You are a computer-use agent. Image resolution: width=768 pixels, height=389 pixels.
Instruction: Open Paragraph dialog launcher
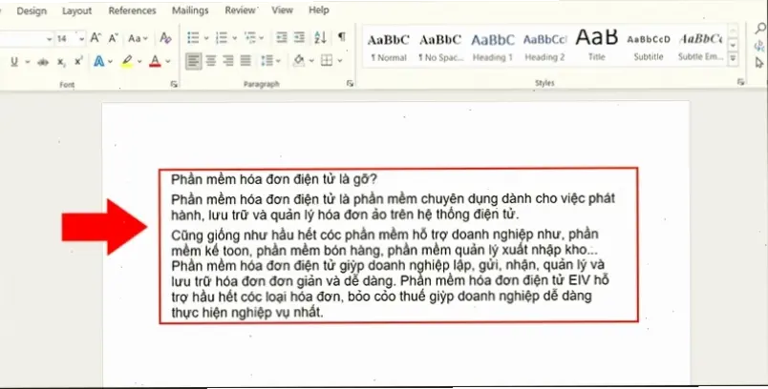350,84
